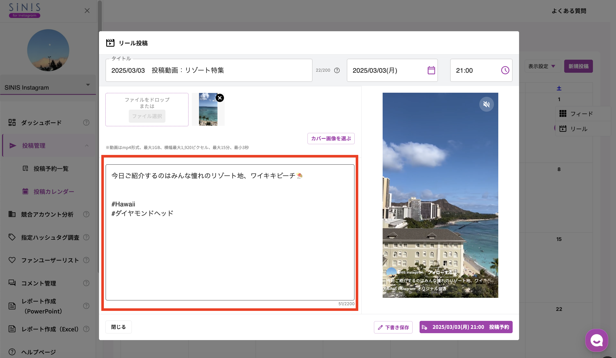616x358 pixels.
Task: Open ファンユーザーリスト heart icon
Action: click(x=12, y=260)
